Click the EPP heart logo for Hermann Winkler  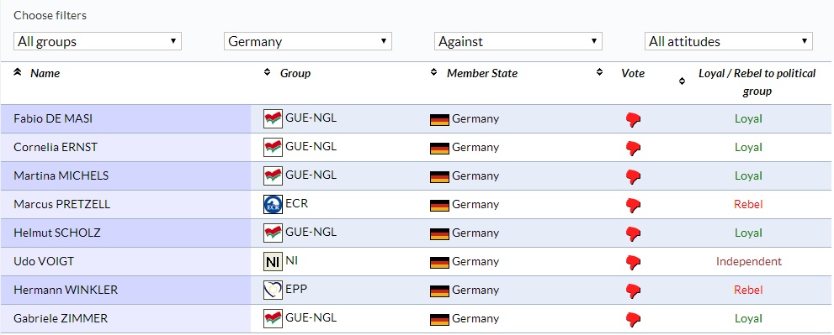tap(273, 291)
